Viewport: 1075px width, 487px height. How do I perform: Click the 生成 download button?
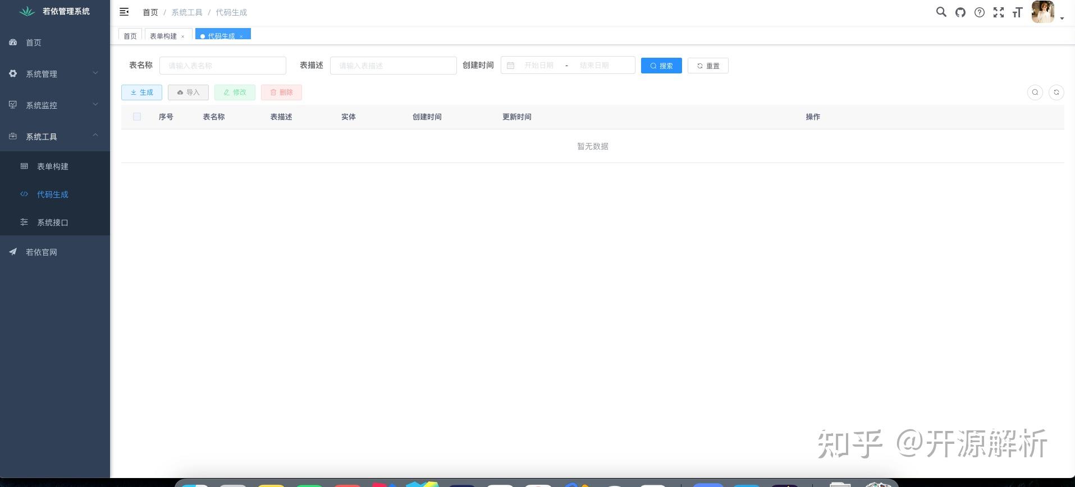[x=141, y=92]
